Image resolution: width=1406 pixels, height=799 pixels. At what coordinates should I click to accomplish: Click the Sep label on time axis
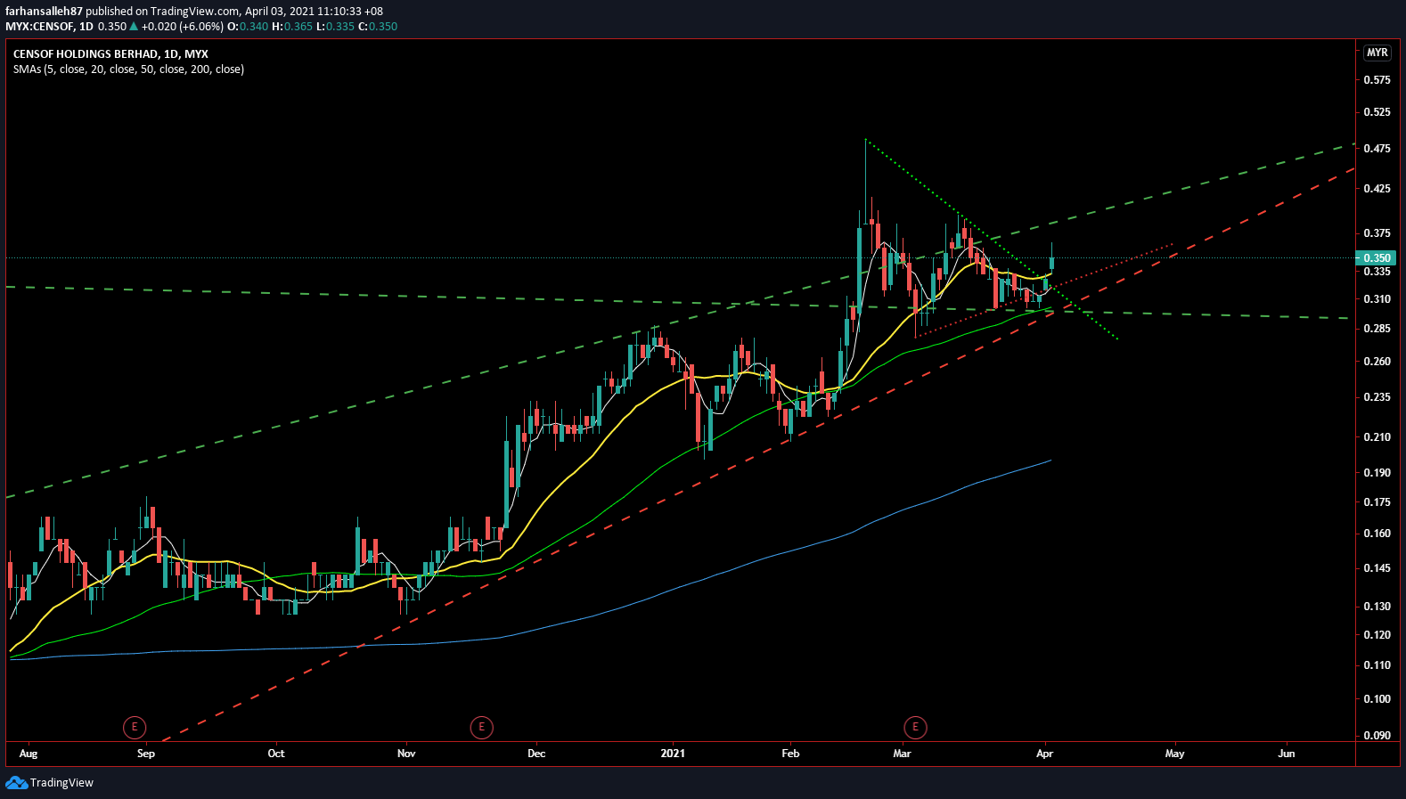tap(146, 754)
